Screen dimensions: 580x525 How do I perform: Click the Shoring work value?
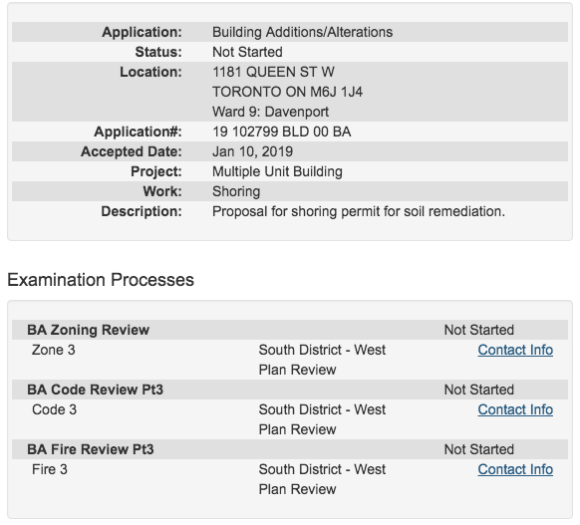tap(236, 191)
